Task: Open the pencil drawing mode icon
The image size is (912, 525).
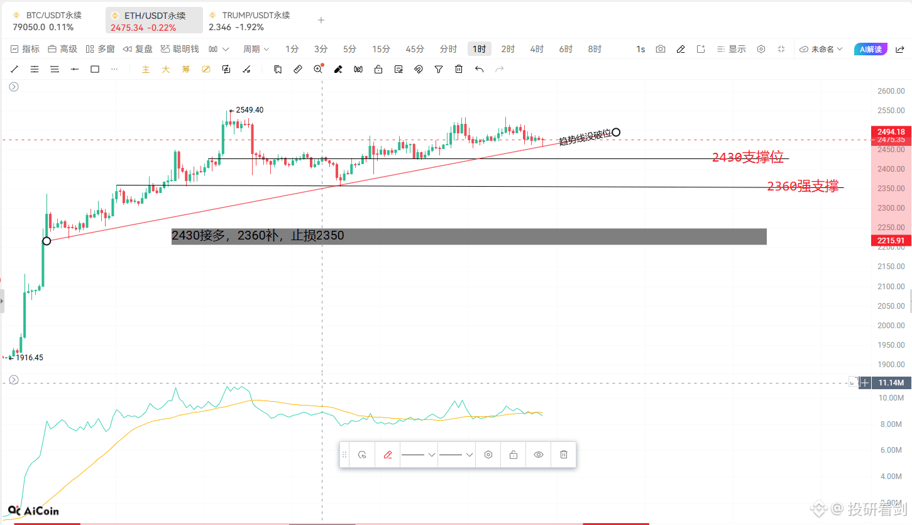Action: coord(681,49)
